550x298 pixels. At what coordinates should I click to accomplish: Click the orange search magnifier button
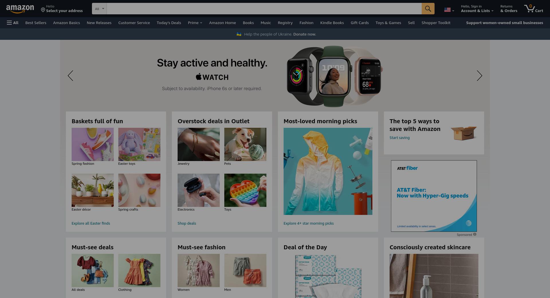(x=428, y=9)
